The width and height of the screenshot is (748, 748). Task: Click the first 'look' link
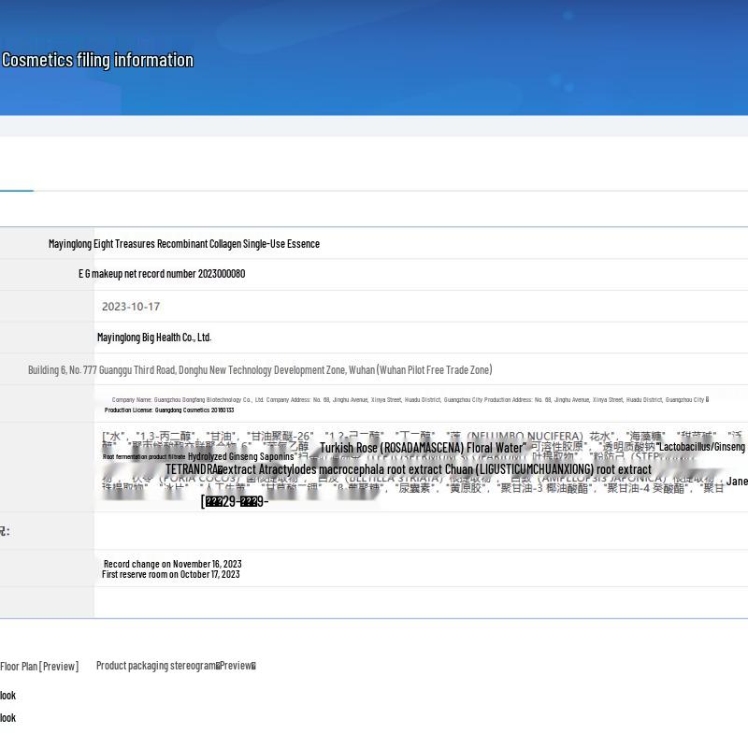7,695
